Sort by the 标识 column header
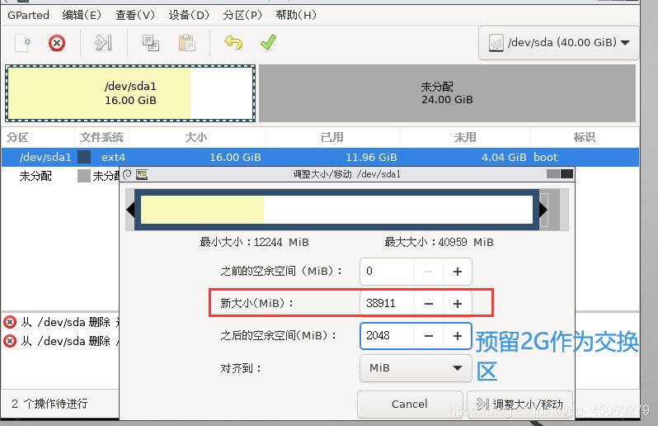This screenshot has width=658, height=426. point(584,137)
